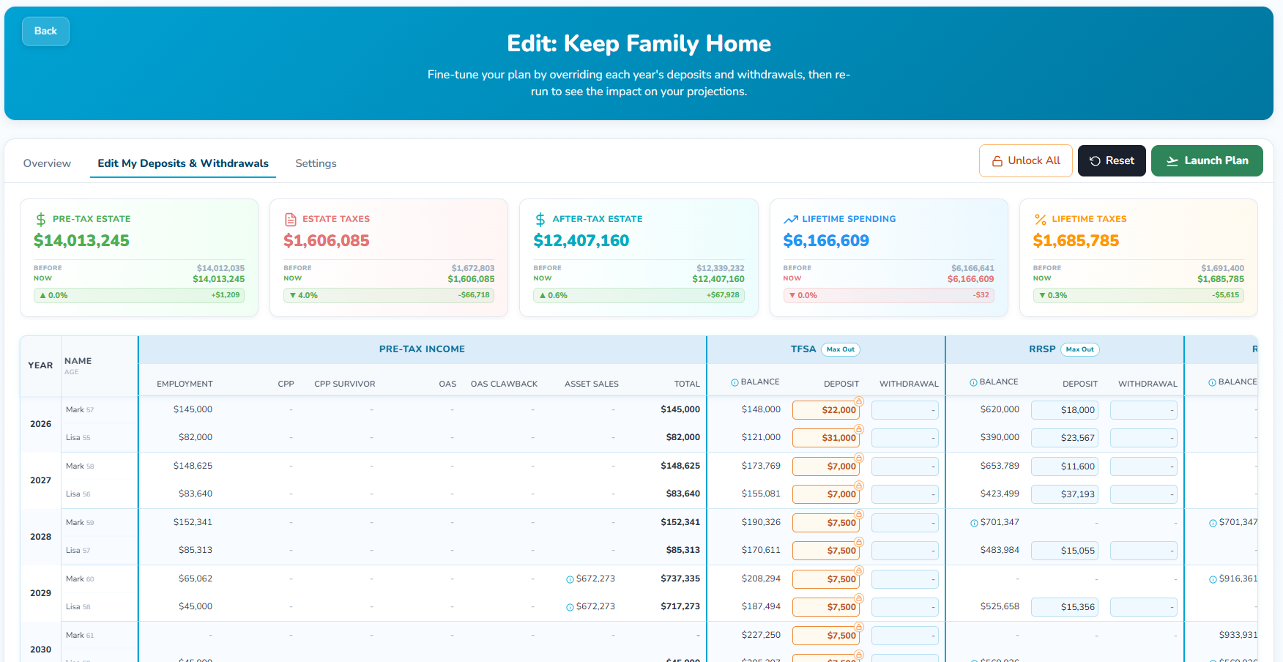Click the RRSP Max Out button
The width and height of the screenshot is (1283, 662).
tap(1080, 349)
